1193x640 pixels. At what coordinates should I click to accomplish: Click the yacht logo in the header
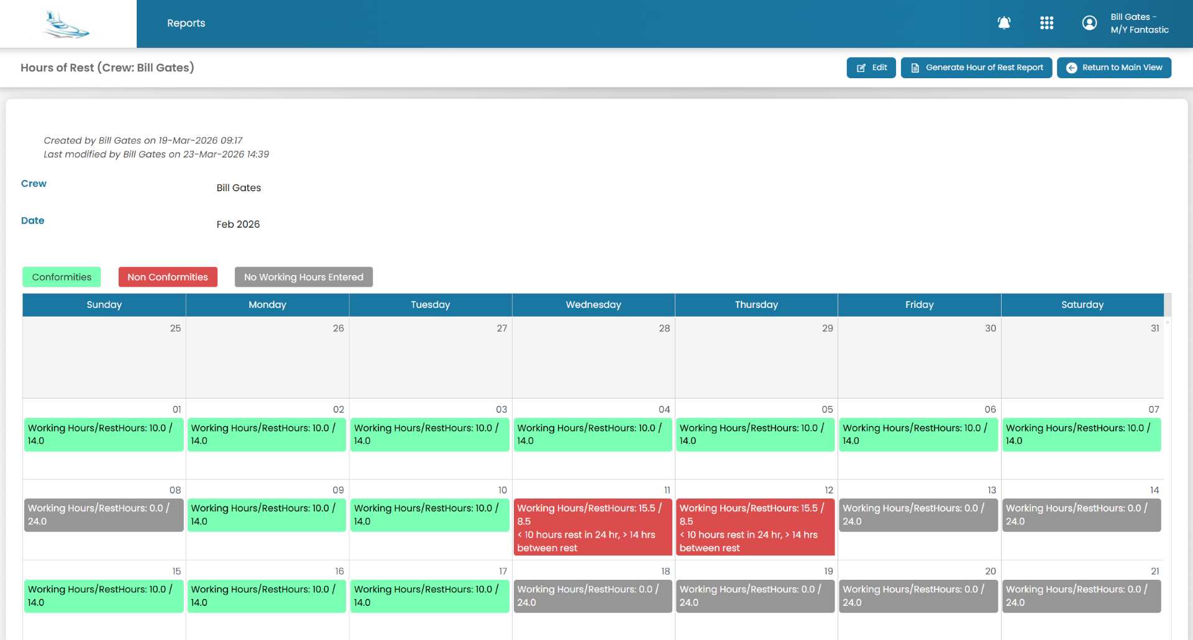[x=67, y=24]
